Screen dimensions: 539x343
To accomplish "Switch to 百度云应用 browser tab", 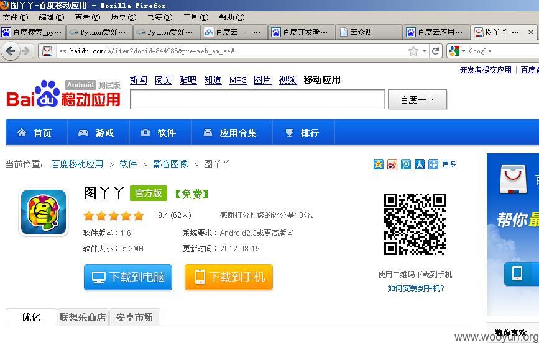I will click(x=436, y=32).
